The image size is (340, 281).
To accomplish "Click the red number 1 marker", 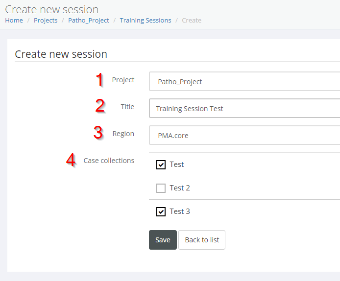I will pyautogui.click(x=100, y=80).
